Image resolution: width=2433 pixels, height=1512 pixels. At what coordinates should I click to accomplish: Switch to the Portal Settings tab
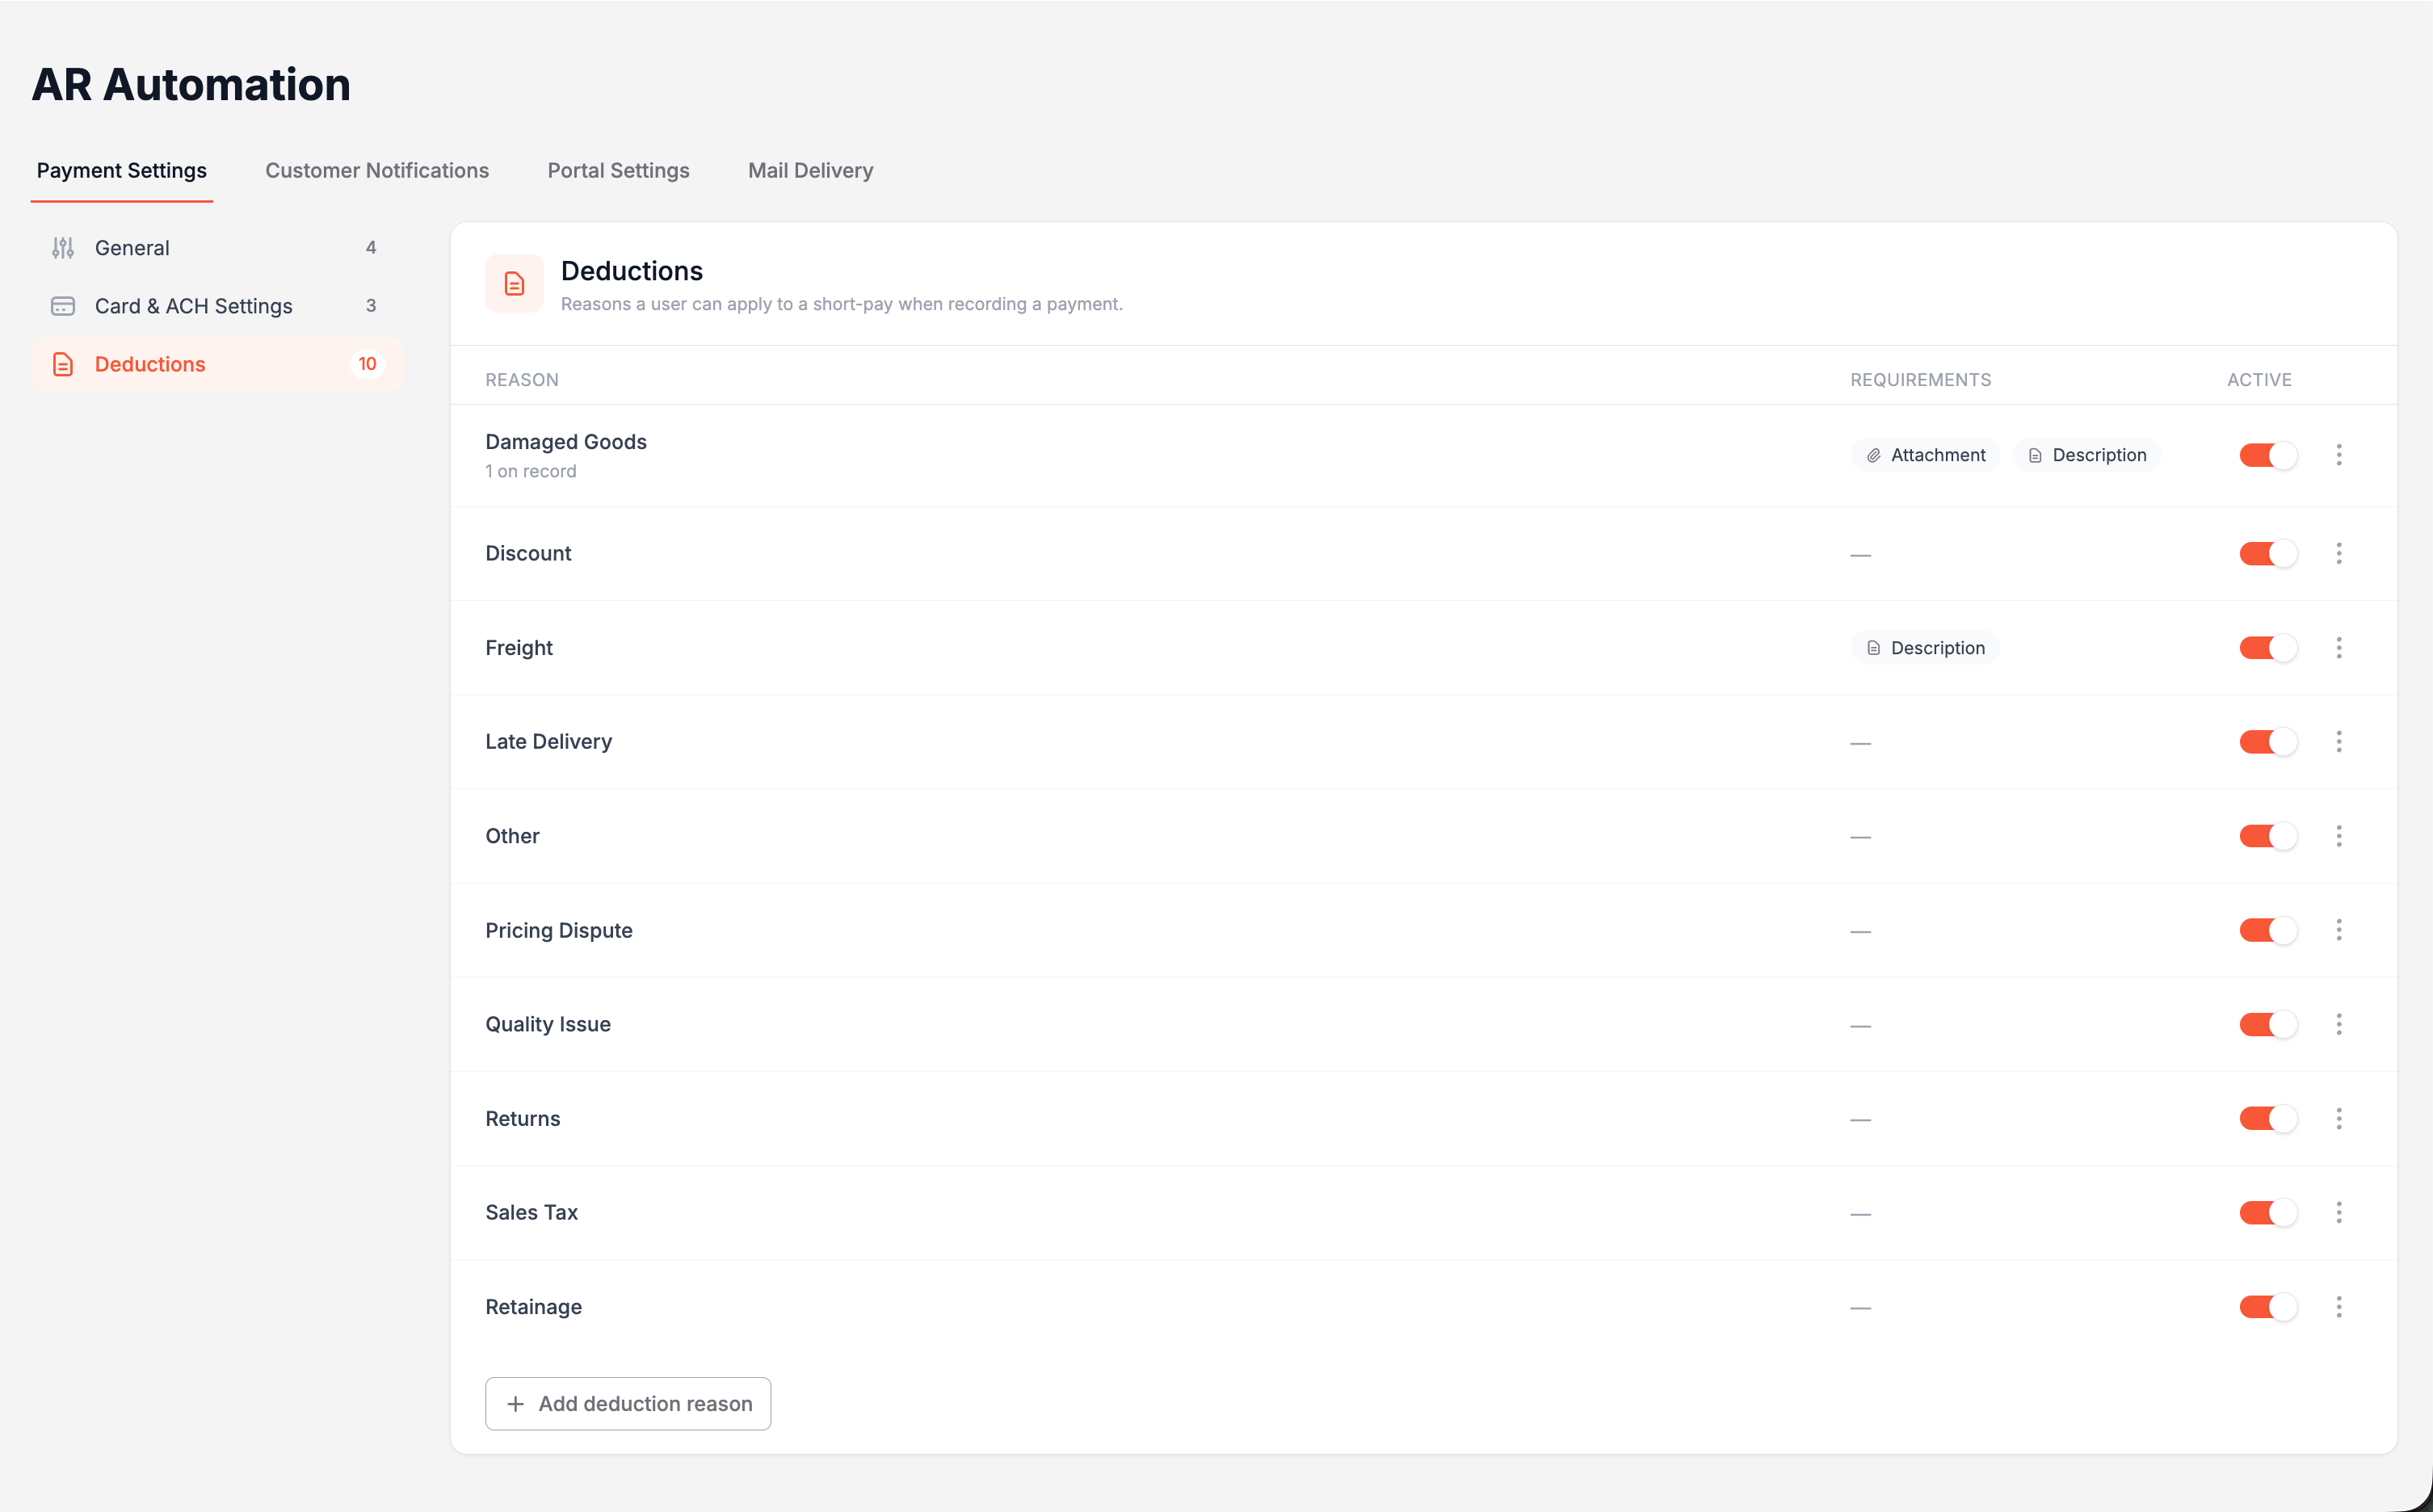coord(618,170)
